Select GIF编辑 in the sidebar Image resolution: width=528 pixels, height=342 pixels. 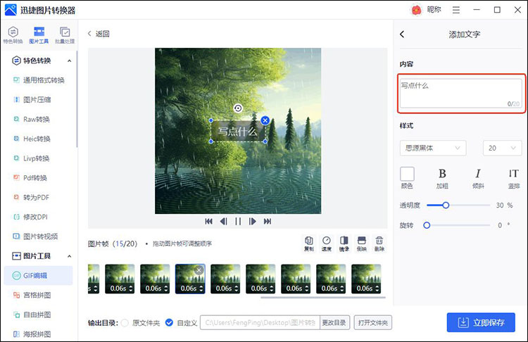click(x=38, y=275)
